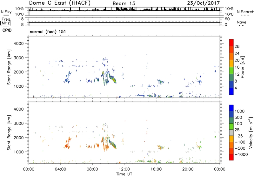Select the 'Beam 15' heading

[124, 3]
